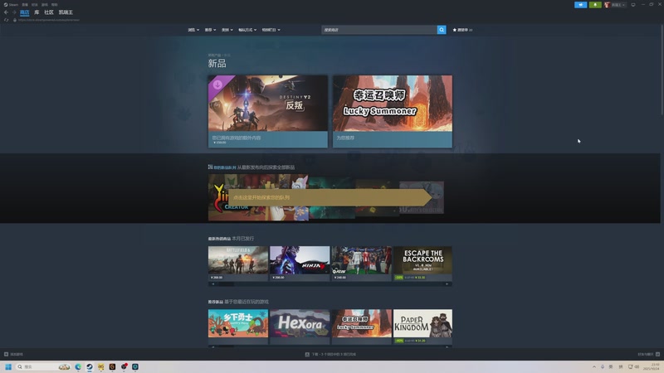The height and width of the screenshot is (373, 664).
Task: Open the Hexora game card
Action: [x=300, y=326]
